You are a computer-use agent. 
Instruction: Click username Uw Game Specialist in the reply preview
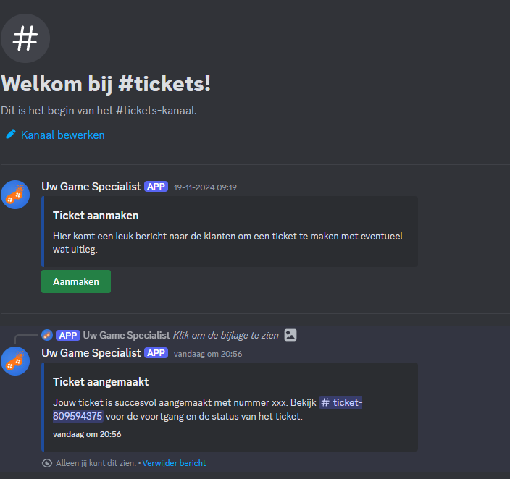(126, 335)
